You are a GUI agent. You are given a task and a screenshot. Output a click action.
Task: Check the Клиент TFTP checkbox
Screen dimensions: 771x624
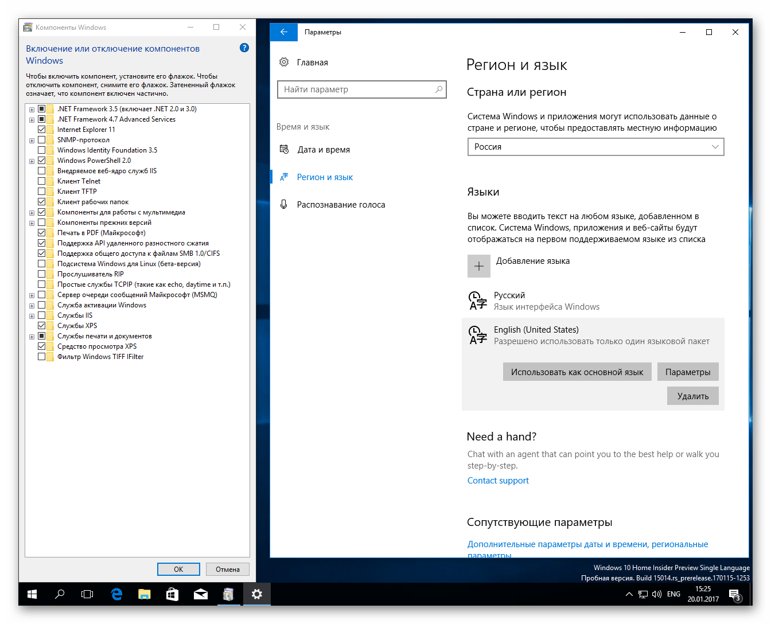point(41,192)
